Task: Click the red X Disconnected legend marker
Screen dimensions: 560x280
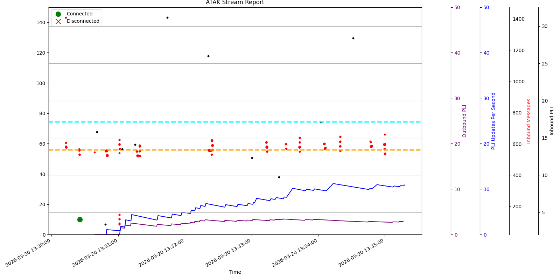Action: [58, 21]
